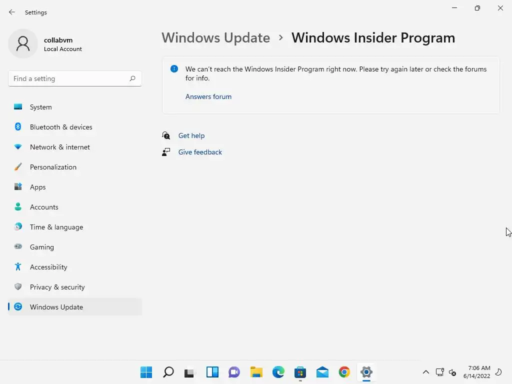Click the muted volume tray icon

click(452, 372)
